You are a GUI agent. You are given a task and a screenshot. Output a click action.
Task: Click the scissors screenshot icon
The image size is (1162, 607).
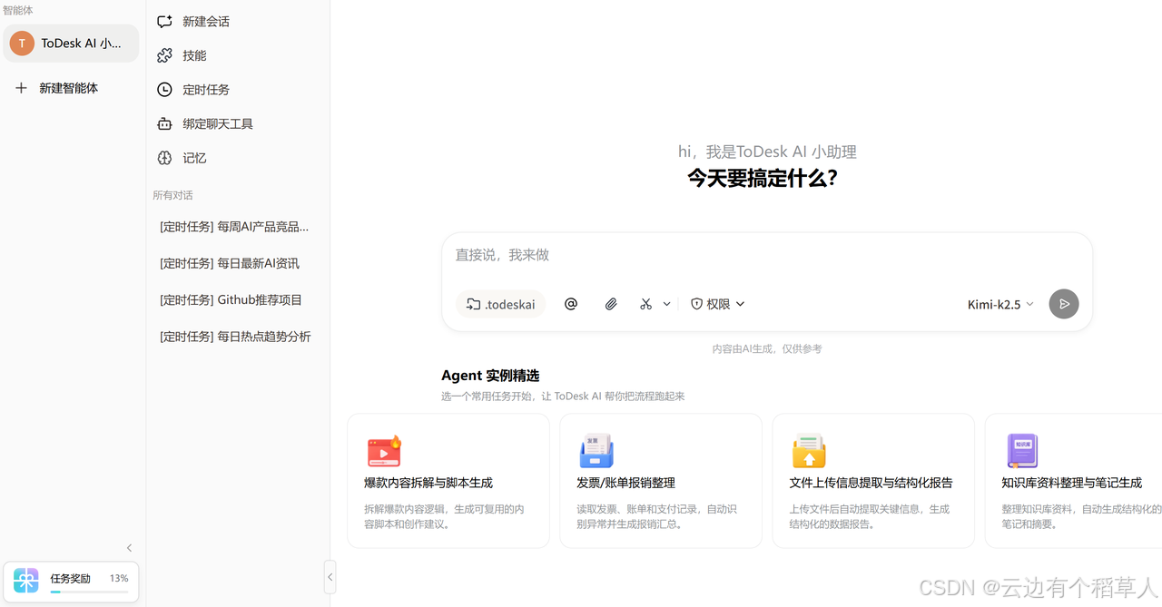point(645,304)
